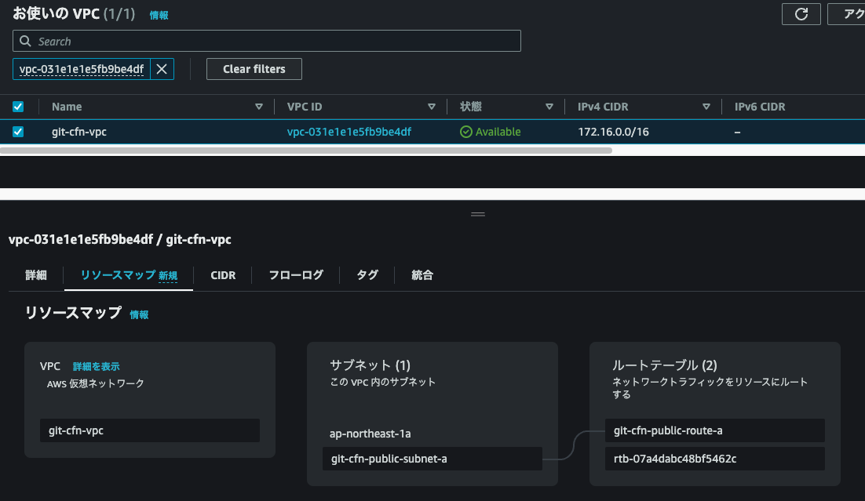Switch to the 詳細 tab

[x=36, y=275]
